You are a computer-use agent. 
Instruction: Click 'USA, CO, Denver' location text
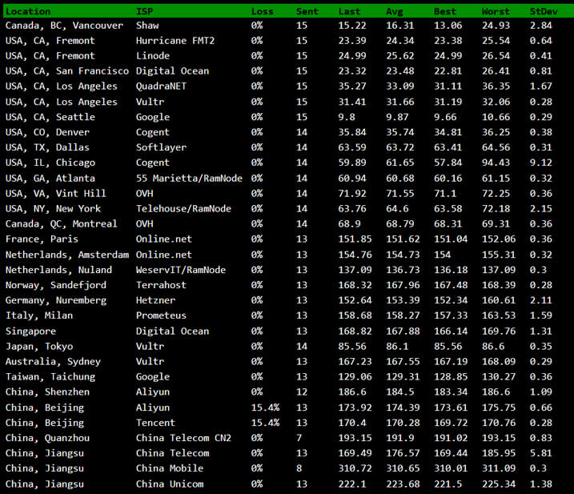pyautogui.click(x=47, y=132)
